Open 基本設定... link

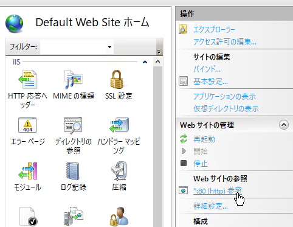pyautogui.click(x=210, y=82)
